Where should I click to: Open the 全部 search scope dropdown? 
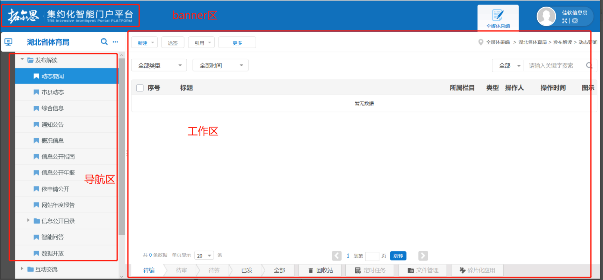[508, 65]
